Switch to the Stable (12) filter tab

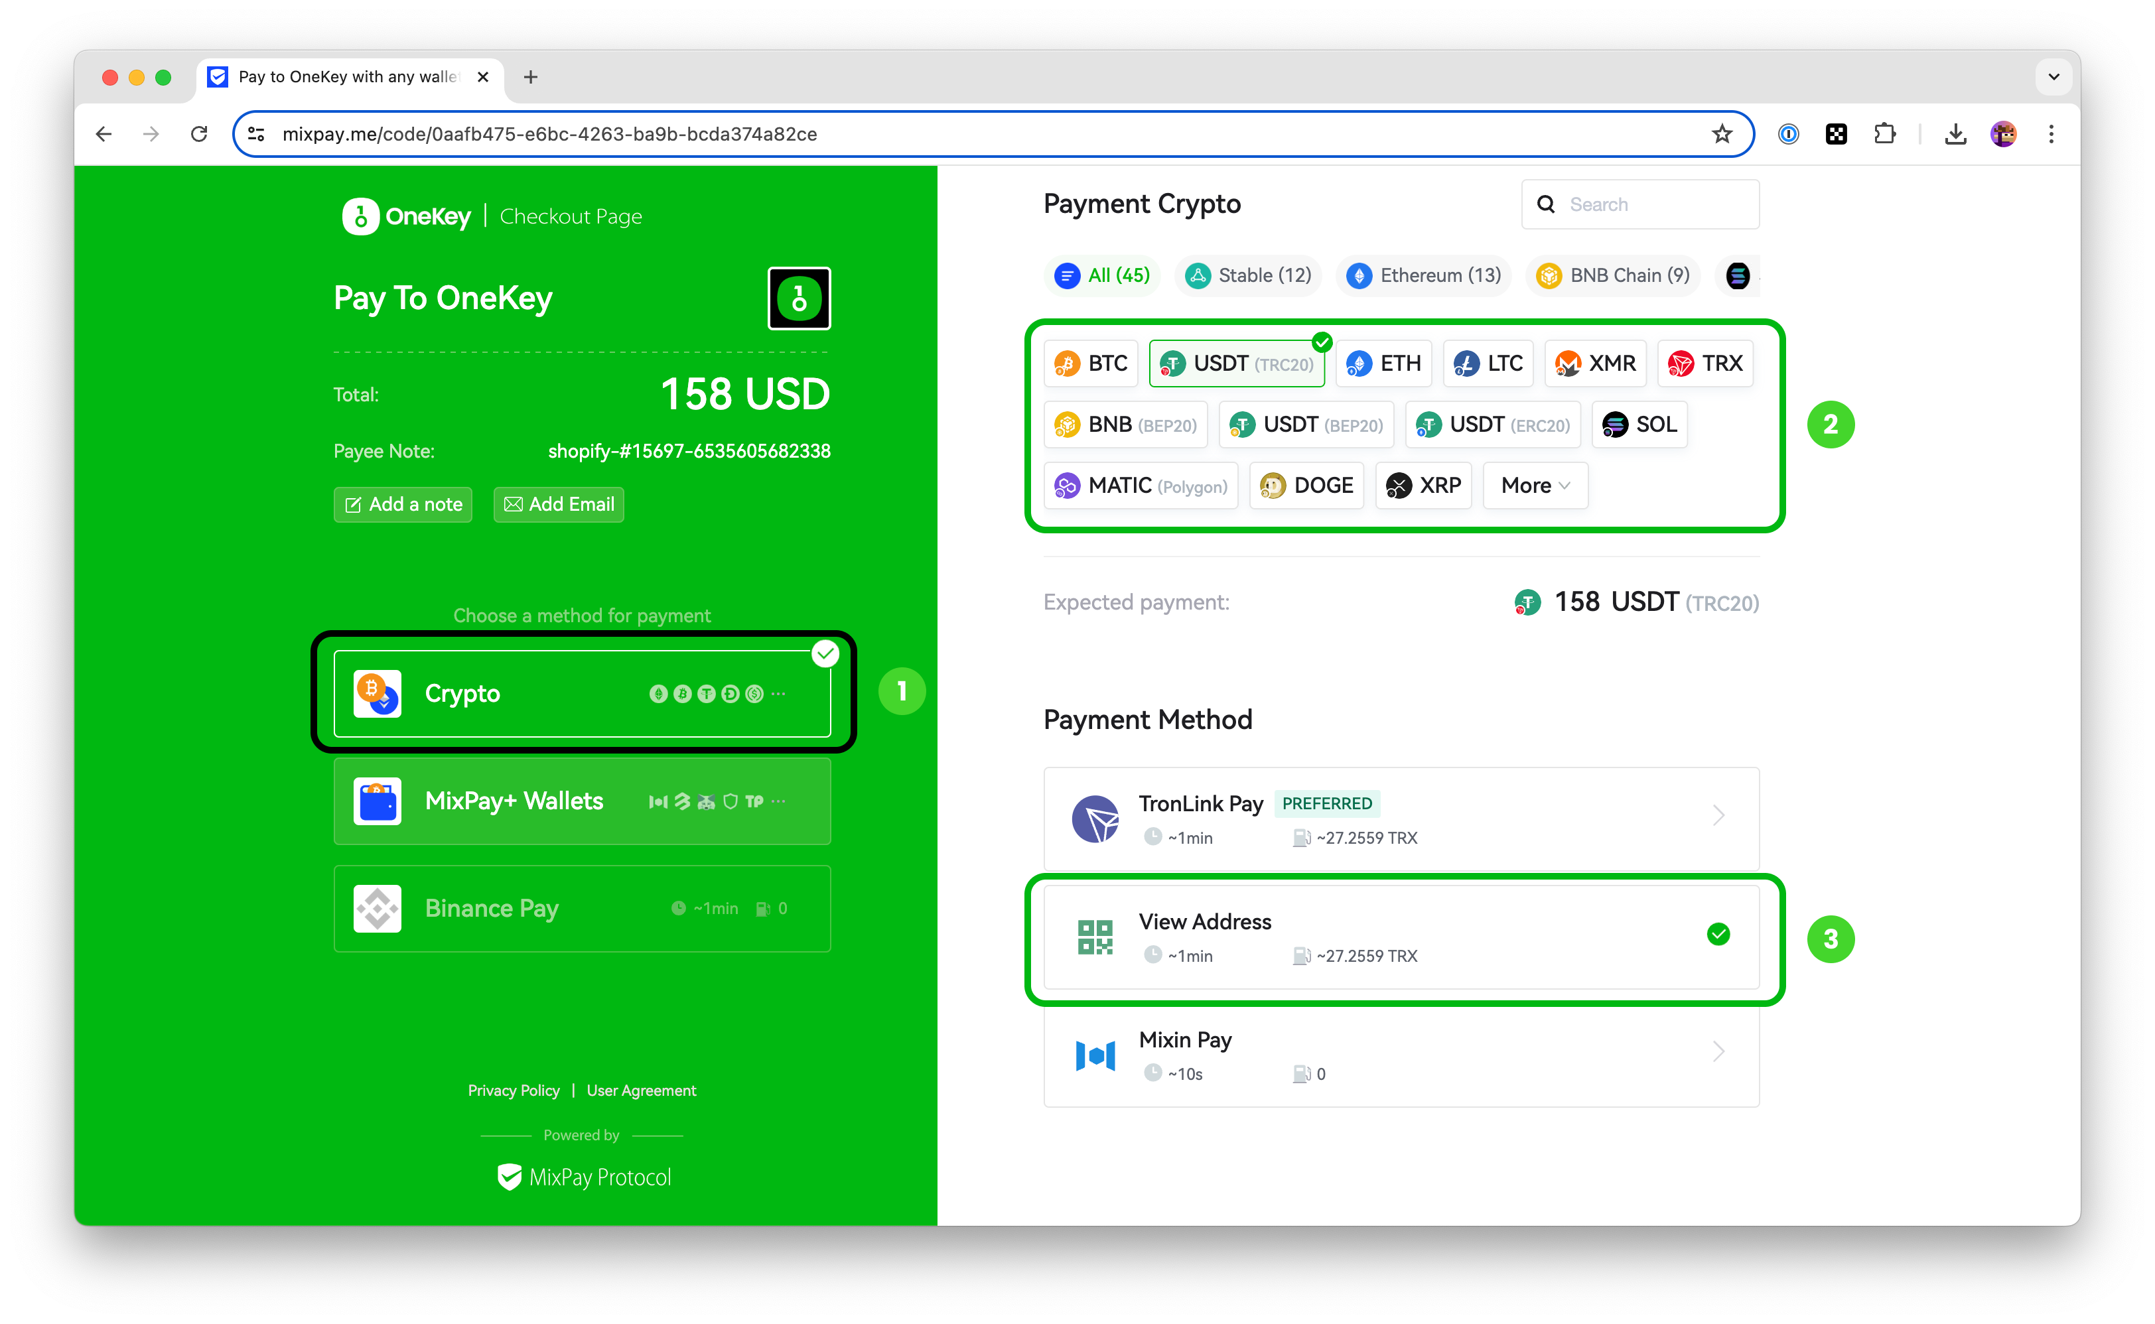[x=1249, y=276]
